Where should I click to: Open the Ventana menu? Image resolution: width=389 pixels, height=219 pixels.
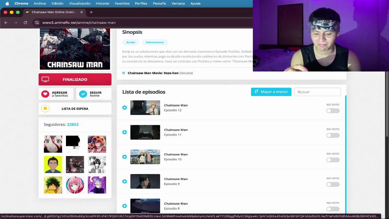point(178,3)
